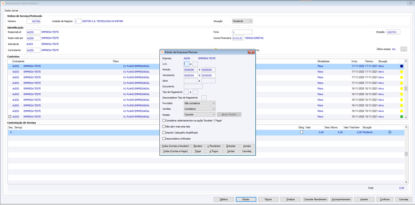Viewport: 415px width, 205px height.
Task: Open the Situação Pendente dropdown
Action: point(242,21)
